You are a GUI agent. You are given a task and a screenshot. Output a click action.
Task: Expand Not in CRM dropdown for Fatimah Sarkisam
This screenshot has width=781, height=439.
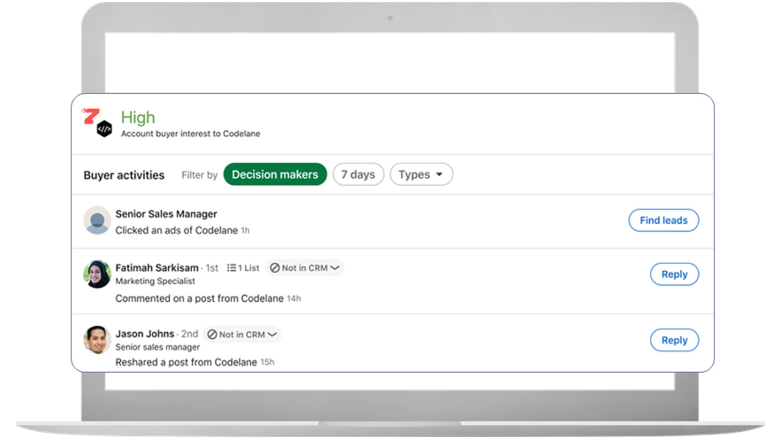point(305,268)
